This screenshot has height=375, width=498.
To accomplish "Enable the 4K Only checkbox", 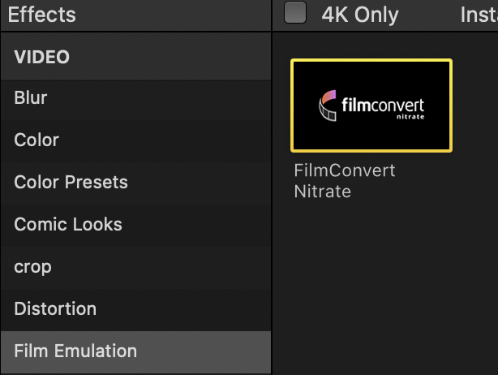I will pos(295,14).
